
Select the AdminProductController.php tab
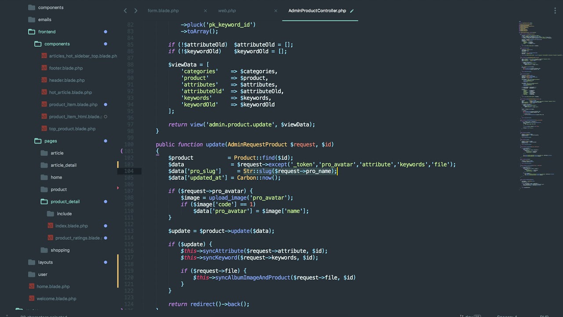click(317, 11)
